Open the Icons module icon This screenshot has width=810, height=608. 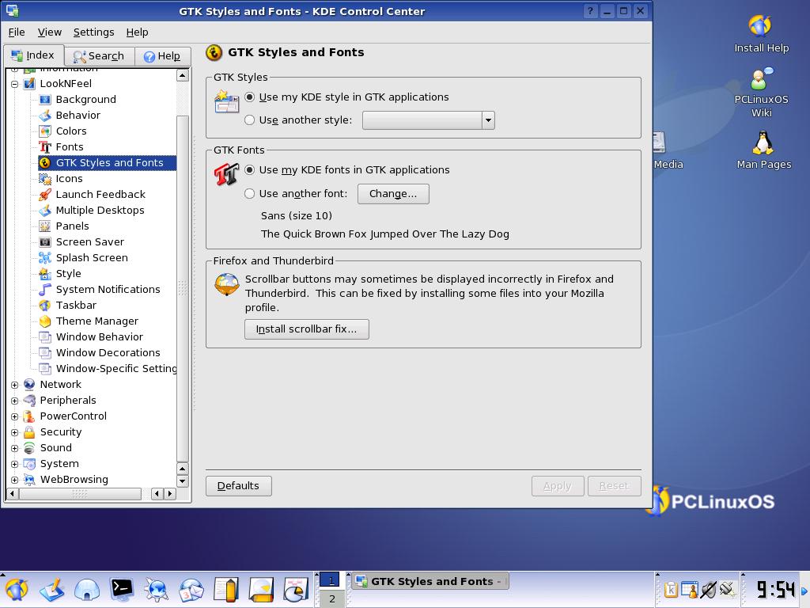[45, 179]
